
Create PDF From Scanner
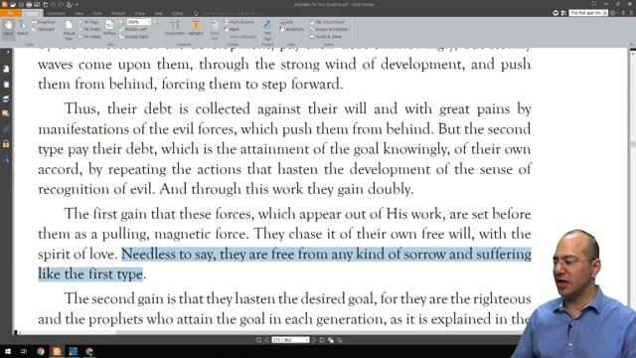(239, 22)
